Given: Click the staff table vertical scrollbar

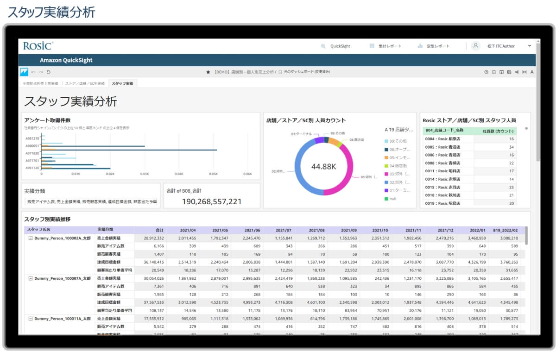Looking at the screenshot, I should click(526, 236).
